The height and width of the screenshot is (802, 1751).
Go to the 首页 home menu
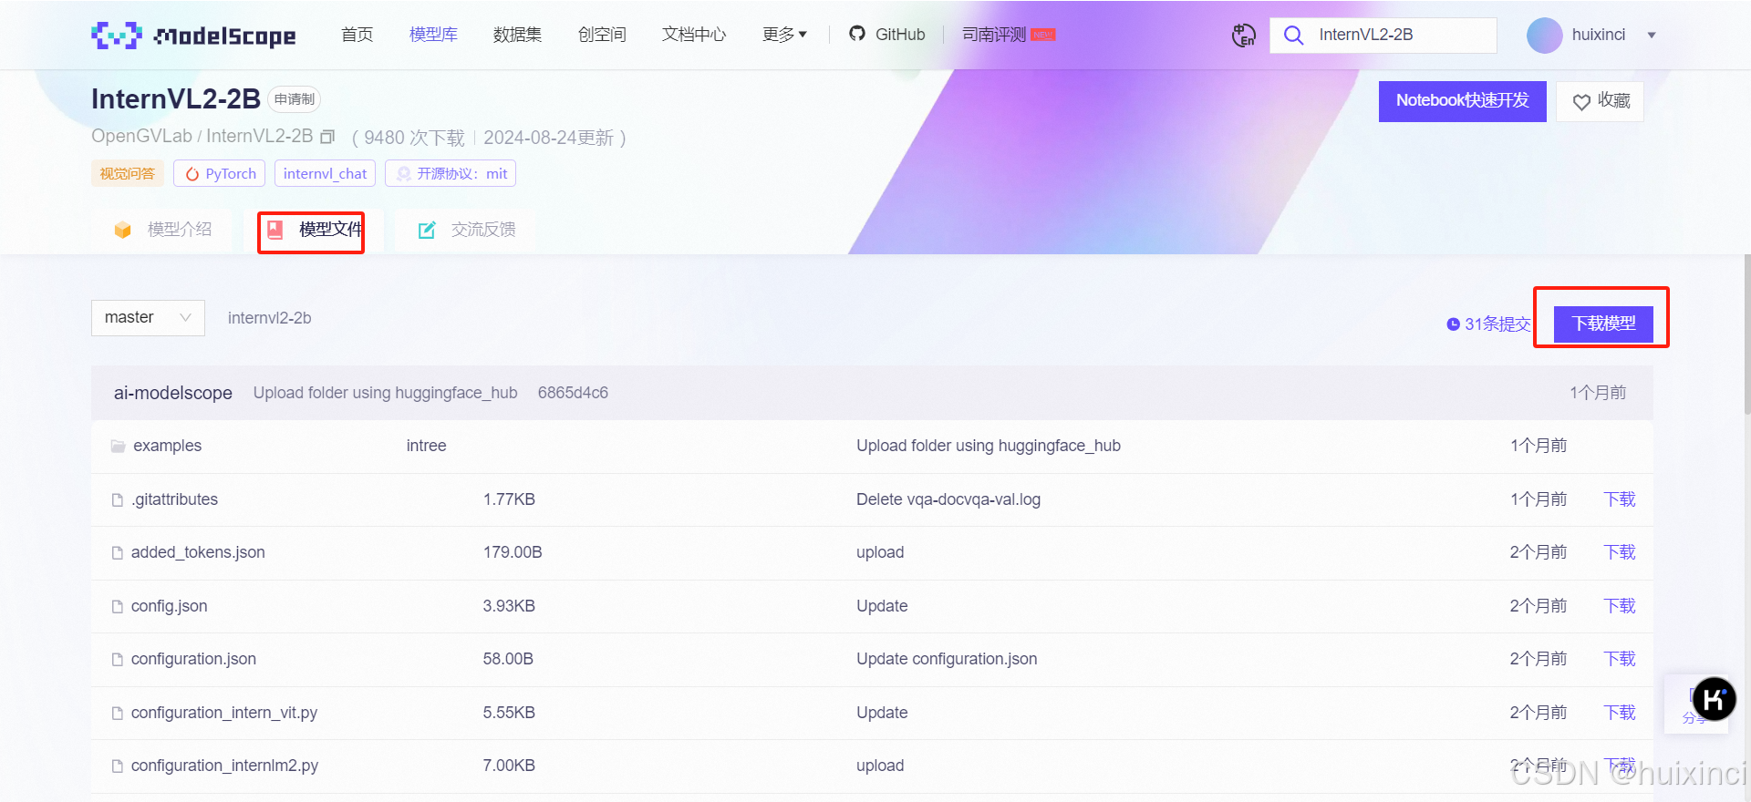(357, 35)
